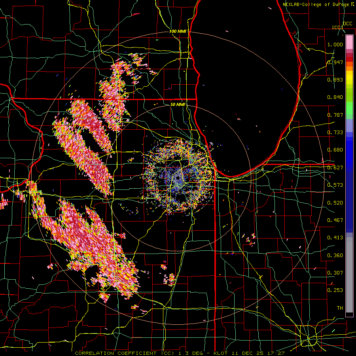Click the 0.680 legend value
Image resolution: width=356 pixels, height=356 pixels.
pos(335,150)
